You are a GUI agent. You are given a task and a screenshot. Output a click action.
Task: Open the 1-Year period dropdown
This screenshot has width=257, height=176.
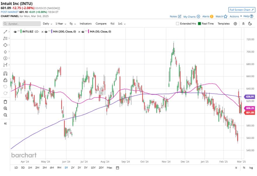[61, 24]
